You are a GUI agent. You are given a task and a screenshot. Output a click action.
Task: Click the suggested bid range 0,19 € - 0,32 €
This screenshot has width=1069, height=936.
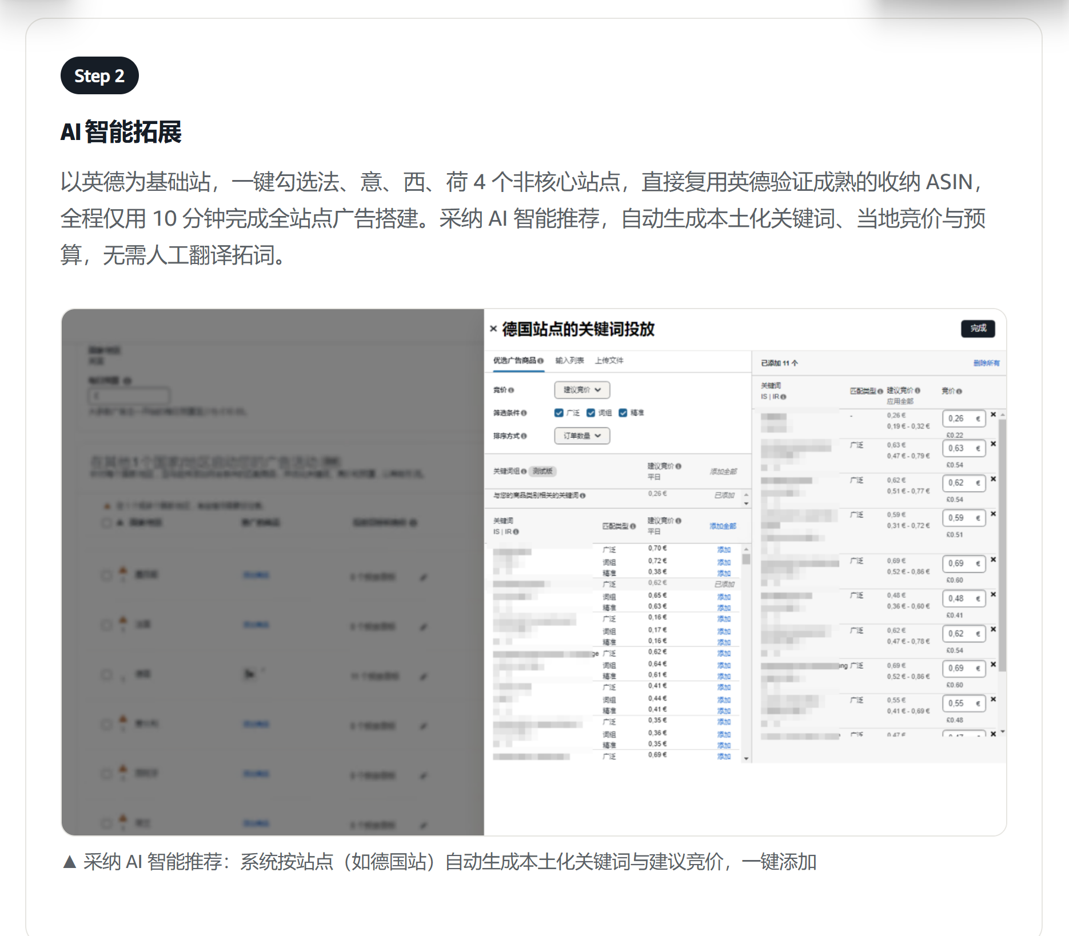tap(908, 426)
